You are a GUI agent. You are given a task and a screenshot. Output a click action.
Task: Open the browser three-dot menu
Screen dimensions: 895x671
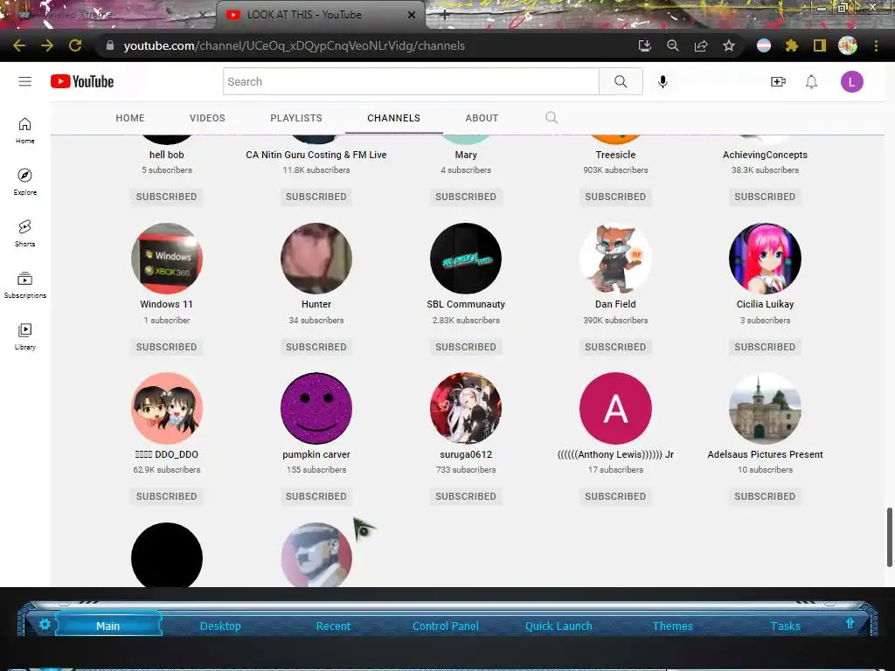click(x=876, y=45)
